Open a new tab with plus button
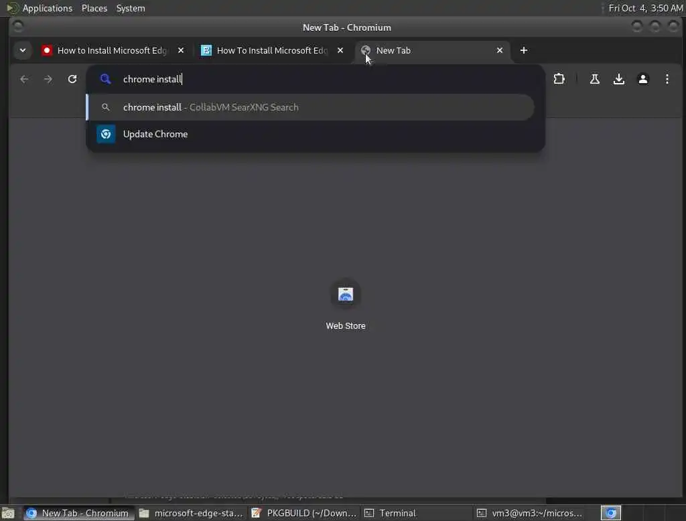The height and width of the screenshot is (521, 686). [x=524, y=50]
